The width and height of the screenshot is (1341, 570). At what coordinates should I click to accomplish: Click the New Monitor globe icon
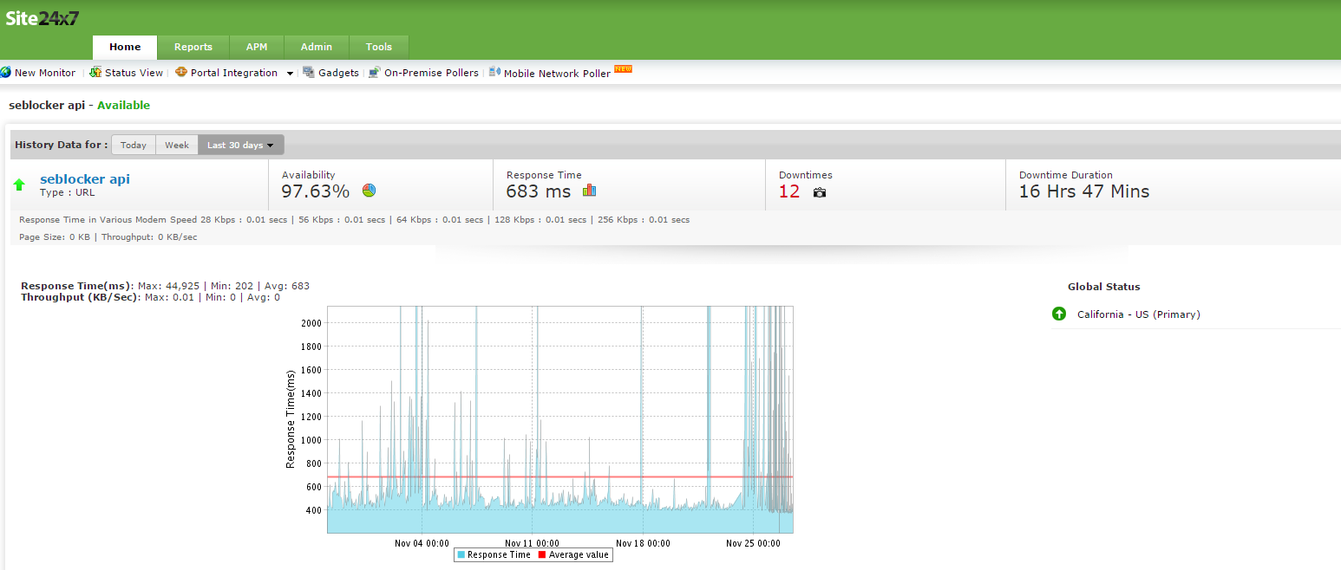[x=5, y=73]
